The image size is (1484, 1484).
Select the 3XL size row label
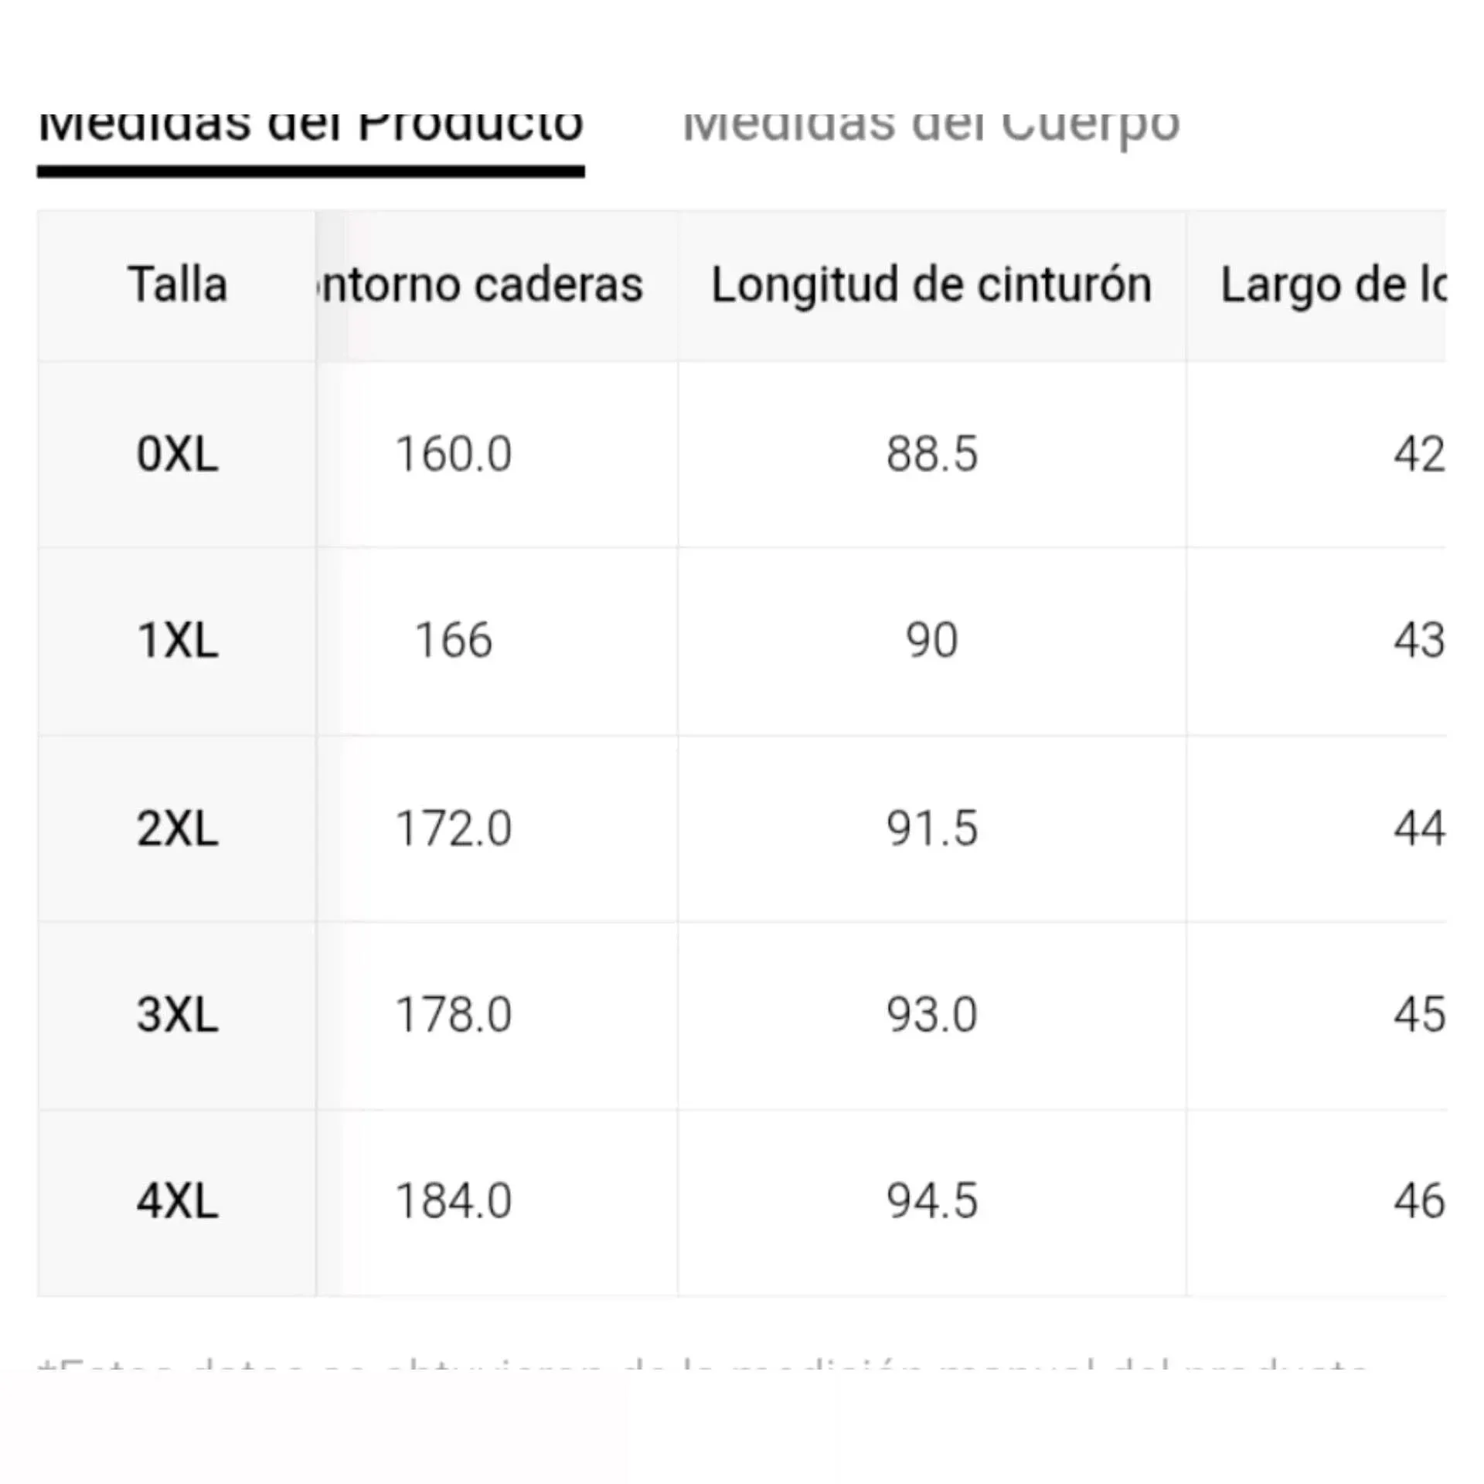coord(177,1014)
